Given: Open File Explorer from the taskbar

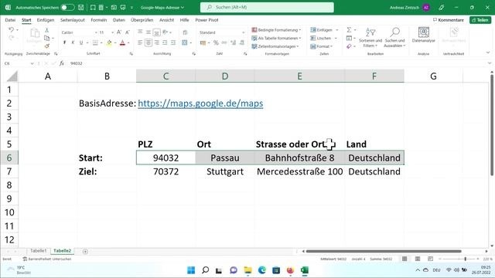Looking at the screenshot, I should coord(247,270).
